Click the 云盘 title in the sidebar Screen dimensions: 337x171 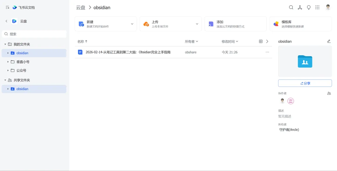pyautogui.click(x=24, y=21)
